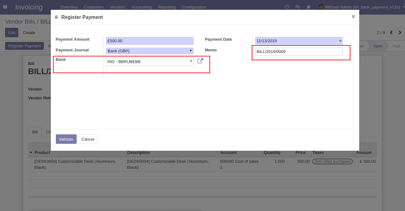The image size is (405, 211).
Task: Click the Account column header
Action: [x=228, y=152]
